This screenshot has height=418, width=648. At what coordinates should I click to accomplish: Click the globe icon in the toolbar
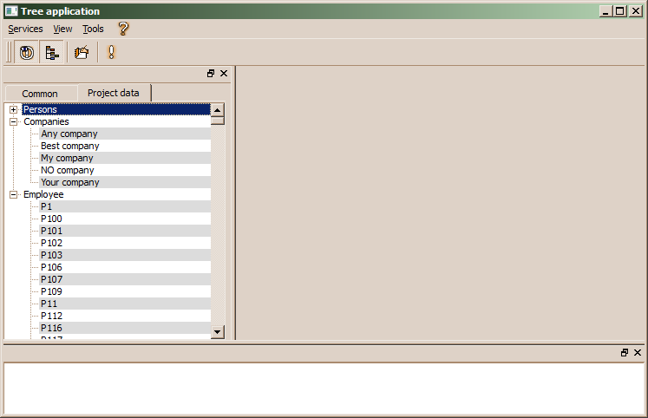[x=27, y=52]
